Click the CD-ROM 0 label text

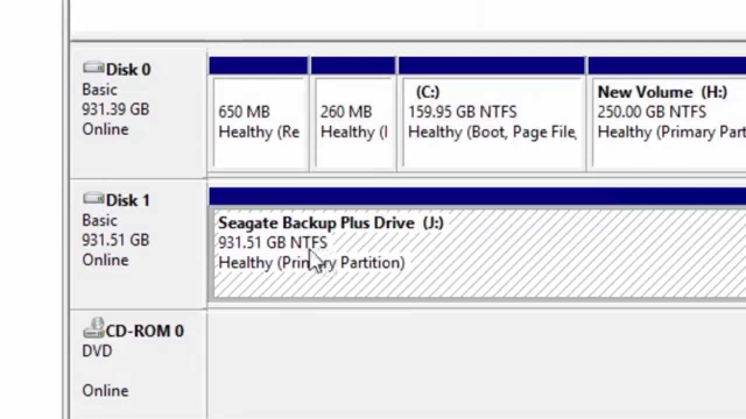[145, 331]
